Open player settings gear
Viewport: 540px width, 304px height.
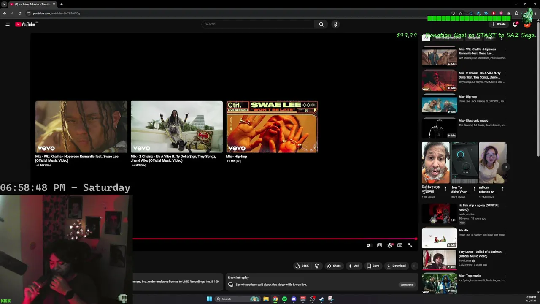[390, 245]
